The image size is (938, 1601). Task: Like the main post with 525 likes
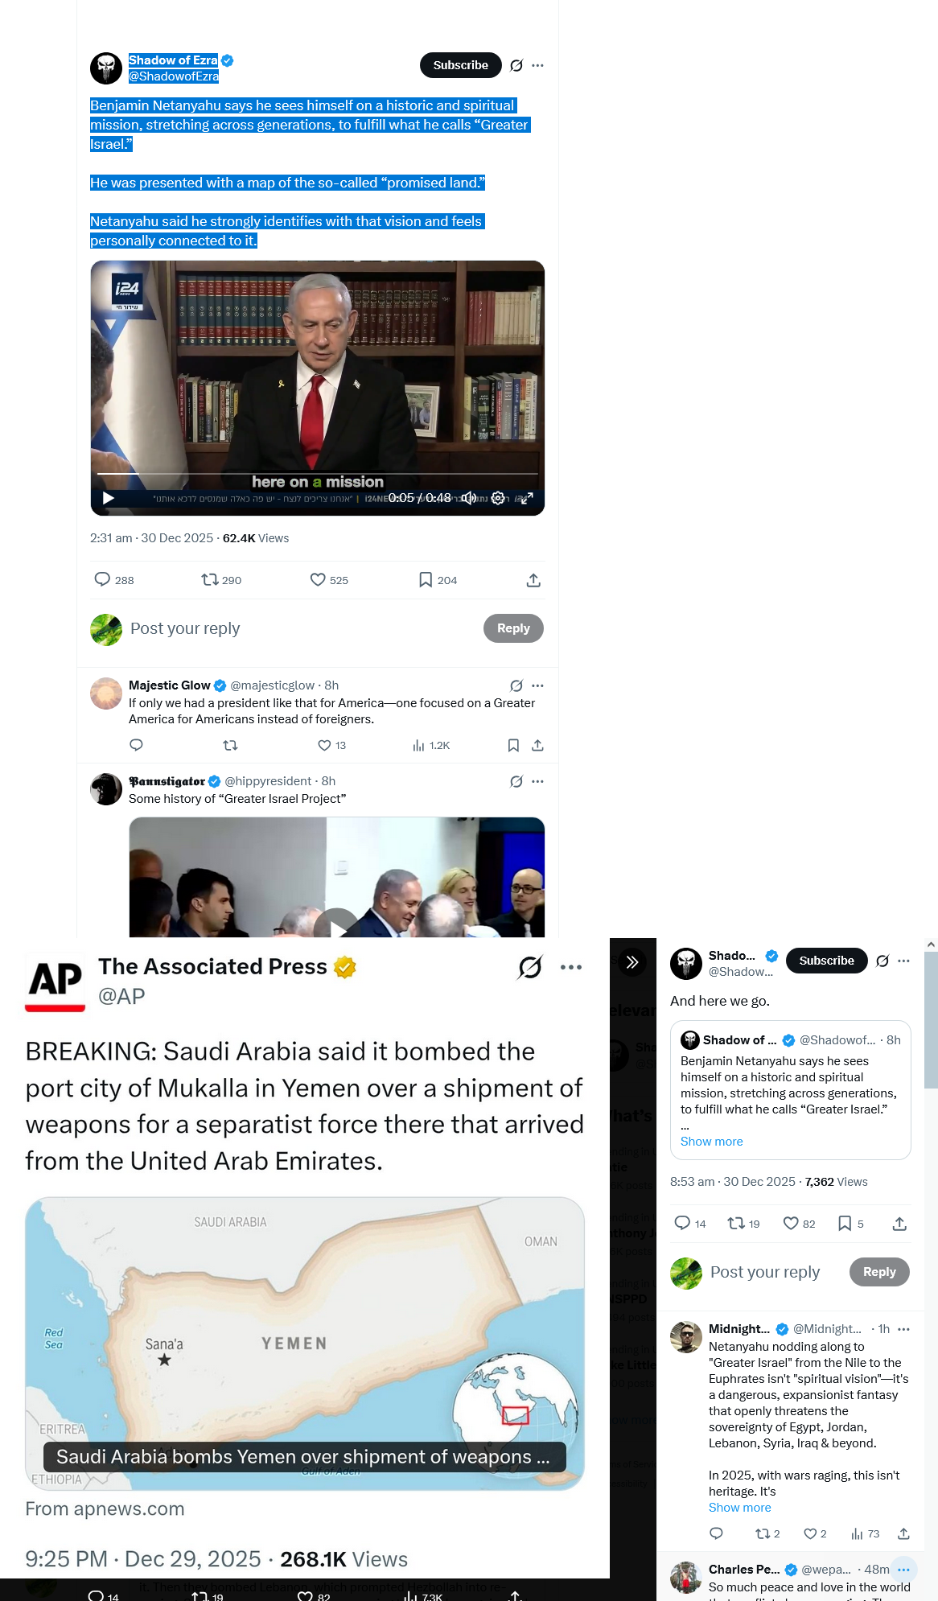tap(329, 579)
